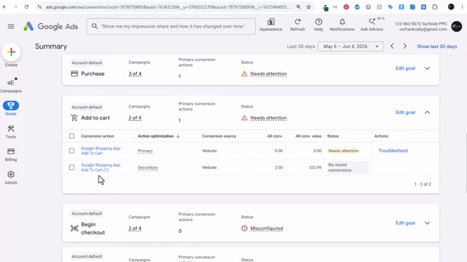Viewport: 467px width, 262px height.
Task: Bookmark this page with the star
Action: pos(309,7)
